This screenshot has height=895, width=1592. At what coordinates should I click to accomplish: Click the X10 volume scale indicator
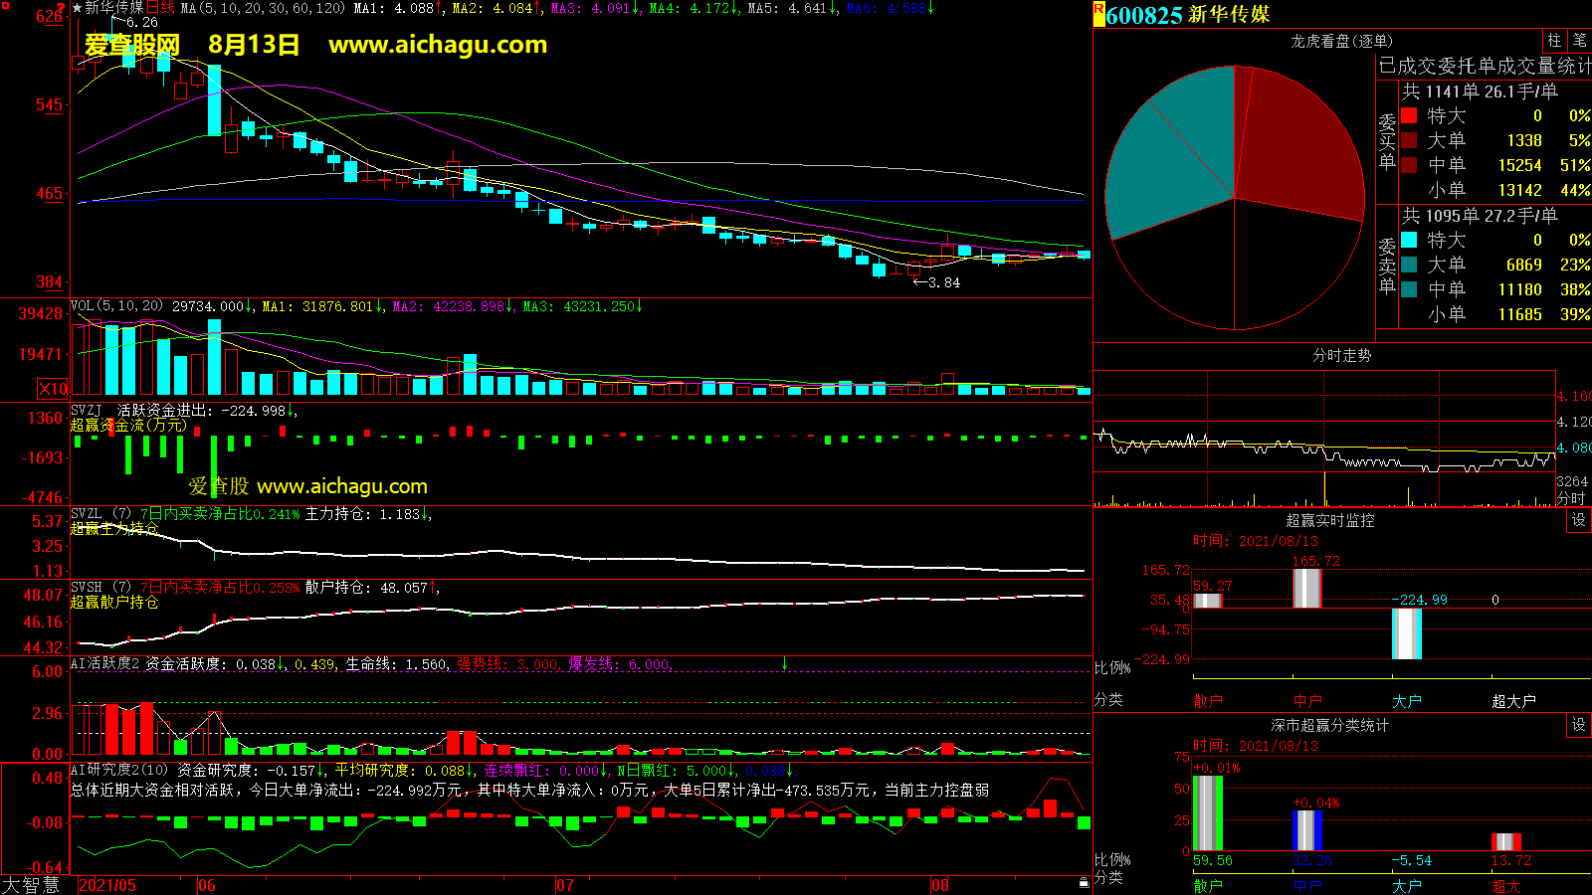tap(53, 389)
